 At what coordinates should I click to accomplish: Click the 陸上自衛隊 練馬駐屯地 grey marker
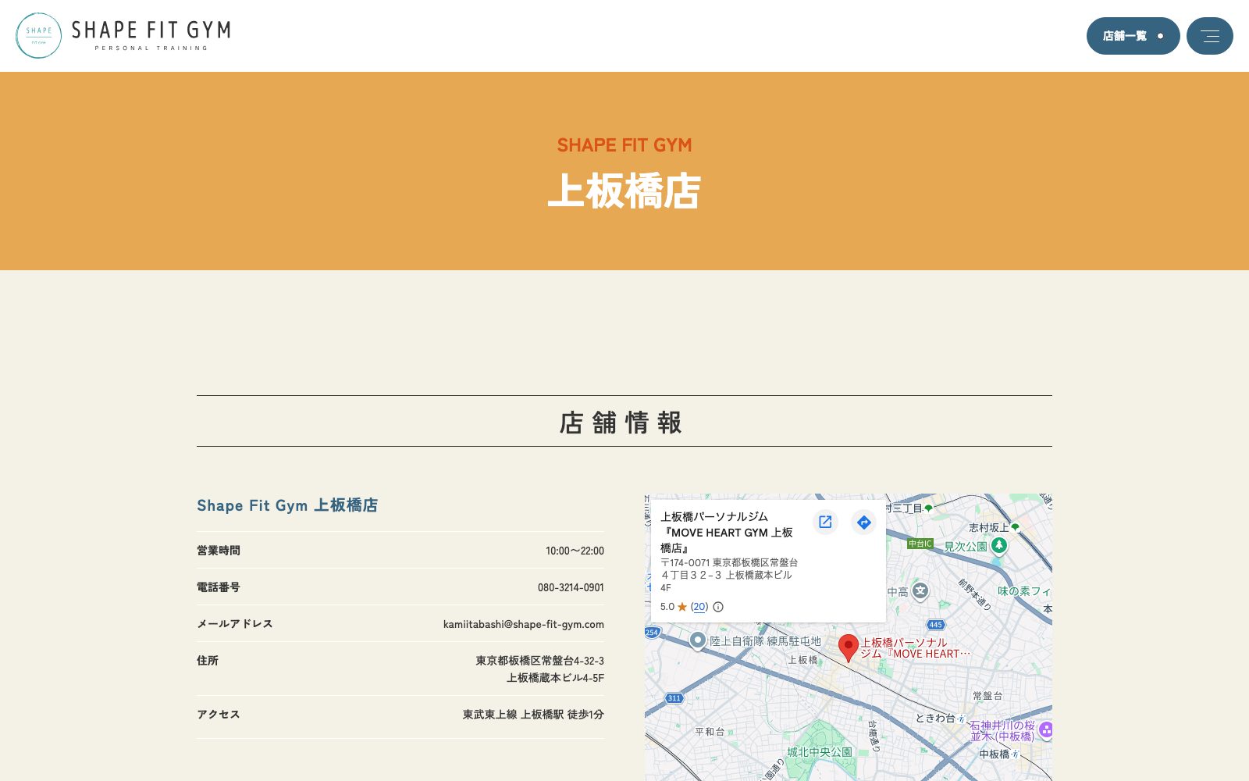click(698, 640)
